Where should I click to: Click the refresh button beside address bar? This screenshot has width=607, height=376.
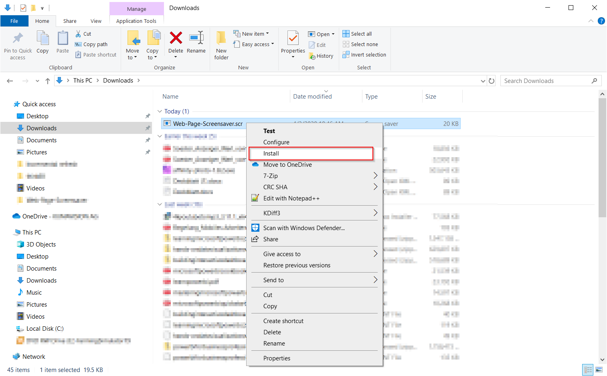pyautogui.click(x=492, y=81)
